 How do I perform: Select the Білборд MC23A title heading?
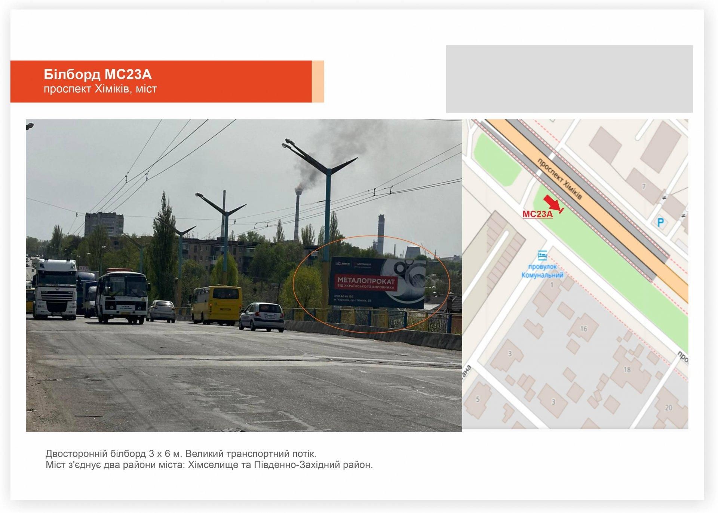[x=98, y=75]
